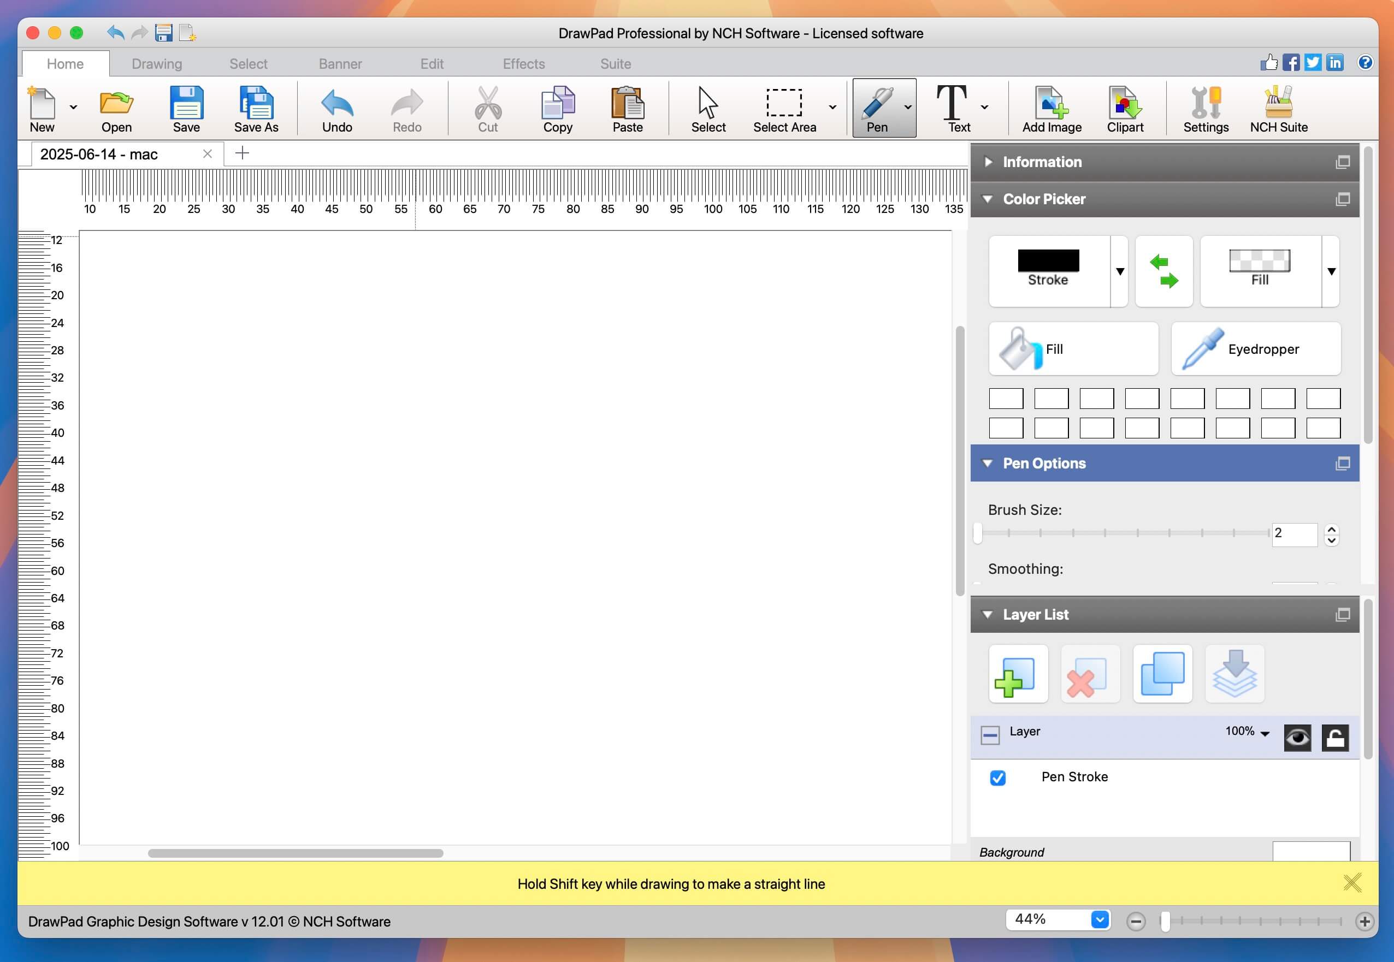The height and width of the screenshot is (962, 1394).
Task: Open the Pen tool dropdown arrow
Action: (908, 108)
